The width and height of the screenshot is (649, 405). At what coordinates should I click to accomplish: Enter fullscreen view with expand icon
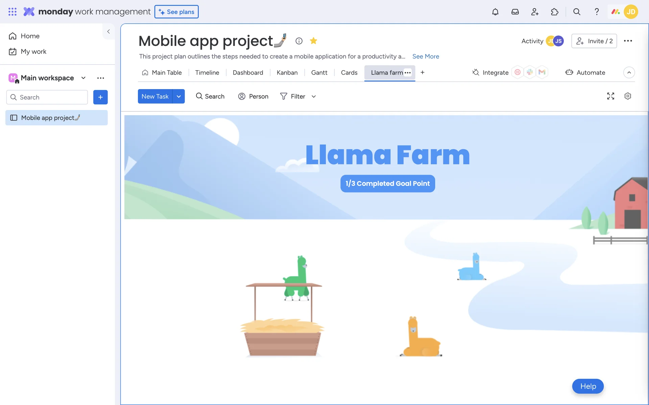[610, 96]
